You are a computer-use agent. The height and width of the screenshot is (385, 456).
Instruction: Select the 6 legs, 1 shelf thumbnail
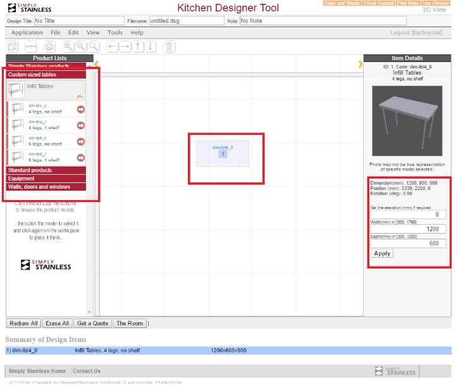click(18, 157)
